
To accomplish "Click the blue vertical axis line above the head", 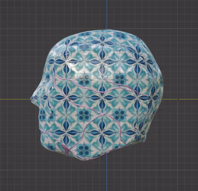I will 107,15.
